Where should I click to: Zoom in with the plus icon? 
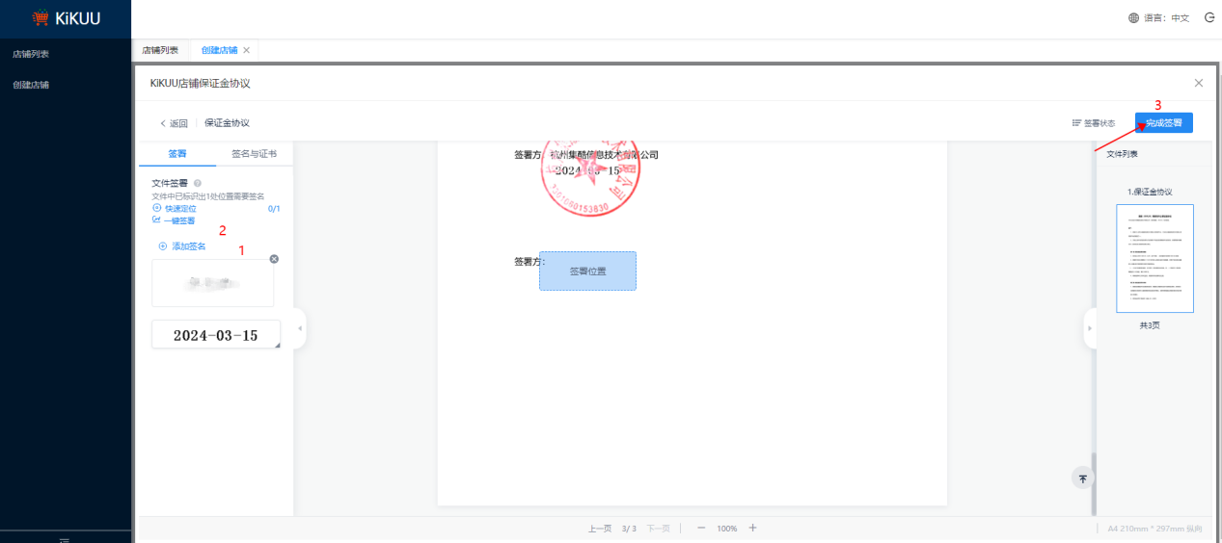pyautogui.click(x=753, y=528)
